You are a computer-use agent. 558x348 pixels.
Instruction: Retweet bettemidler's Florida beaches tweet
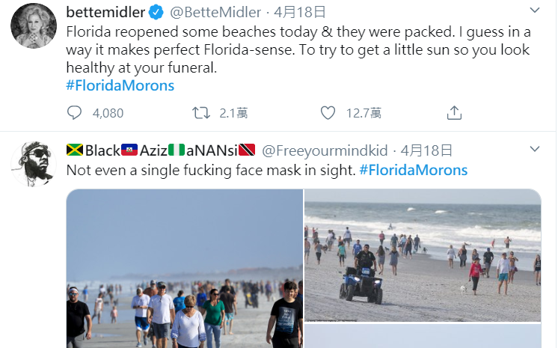coord(201,113)
